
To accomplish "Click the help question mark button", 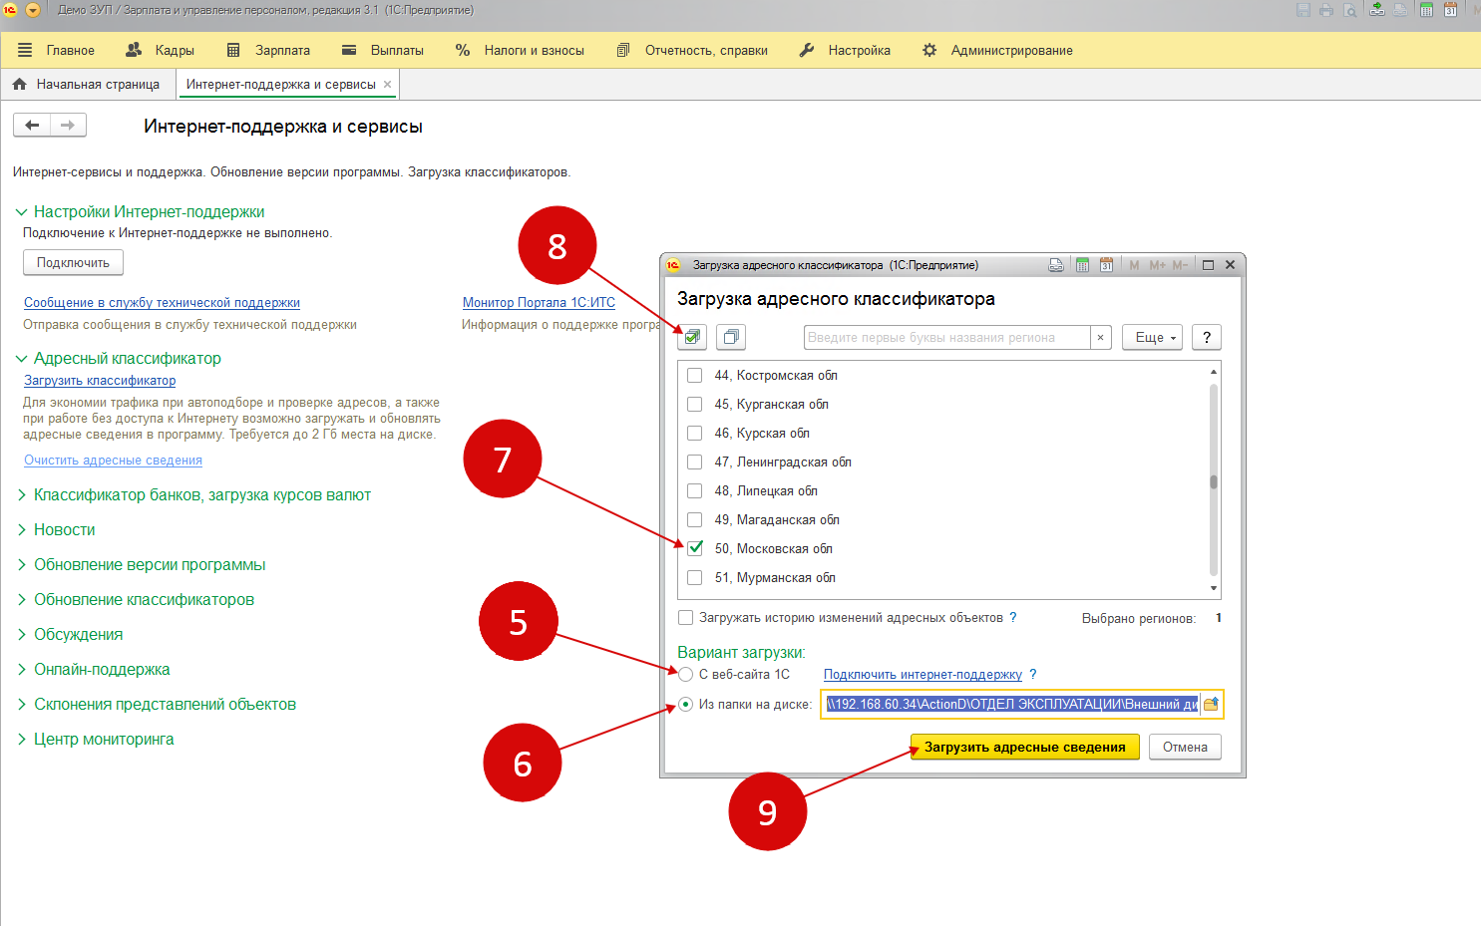I will point(1207,337).
